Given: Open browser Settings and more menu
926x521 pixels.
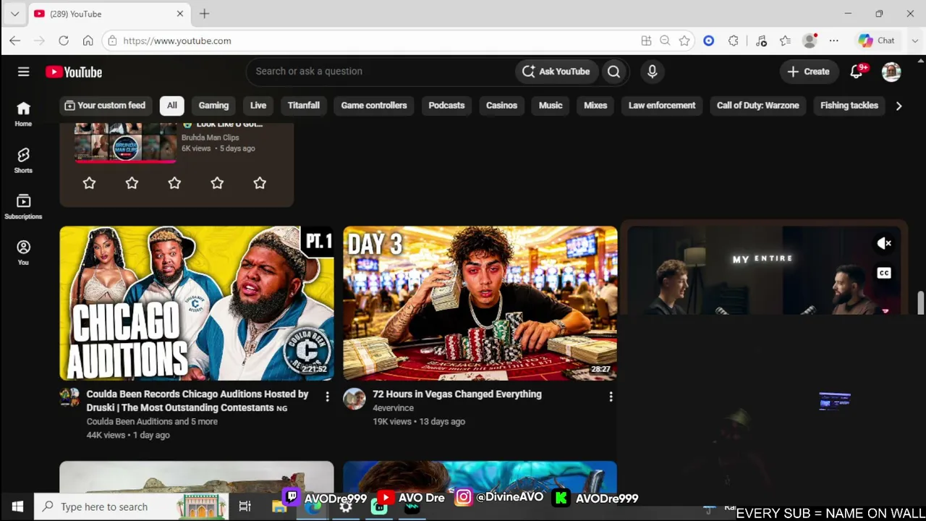Looking at the screenshot, I should (834, 41).
